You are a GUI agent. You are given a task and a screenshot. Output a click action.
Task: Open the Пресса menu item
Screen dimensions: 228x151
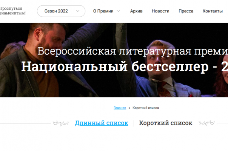coord(186,11)
